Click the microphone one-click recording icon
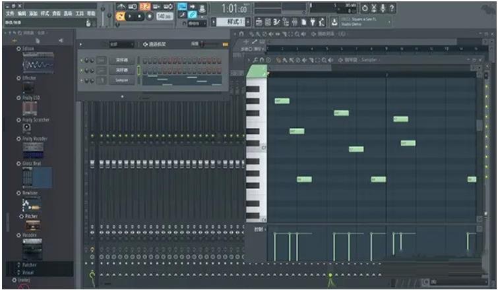 pos(383,8)
